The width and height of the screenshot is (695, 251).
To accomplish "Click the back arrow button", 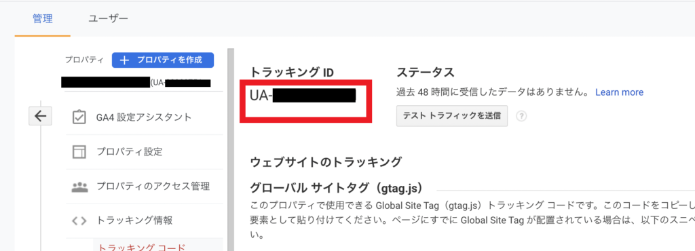I will [40, 116].
